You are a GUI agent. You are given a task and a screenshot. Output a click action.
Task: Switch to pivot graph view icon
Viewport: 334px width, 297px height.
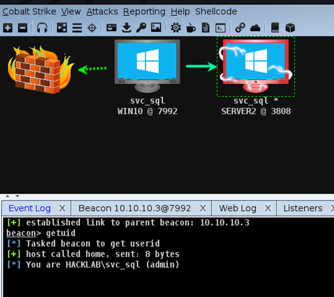click(x=62, y=28)
